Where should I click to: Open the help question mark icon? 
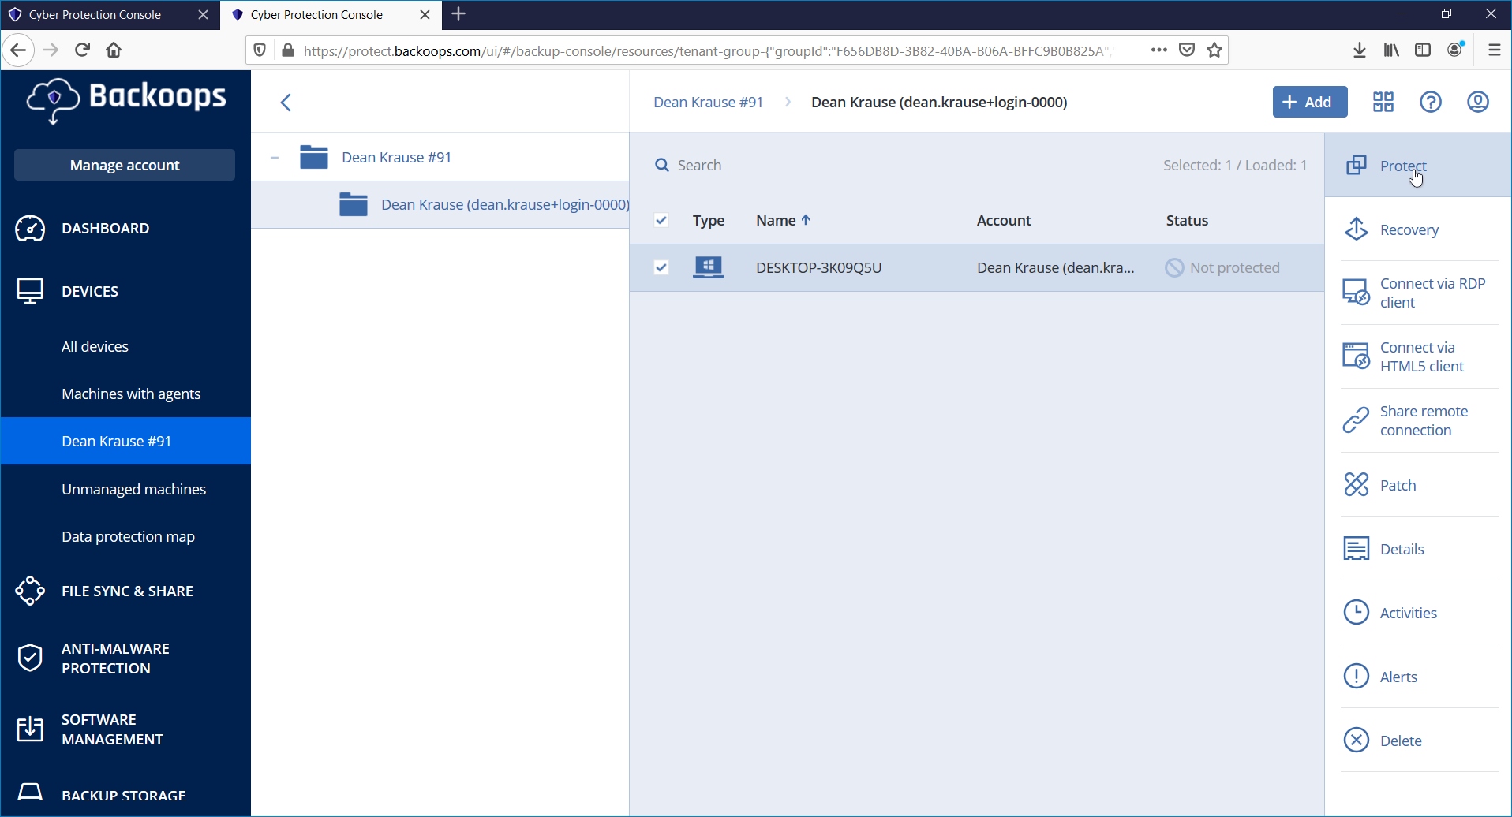(x=1431, y=102)
